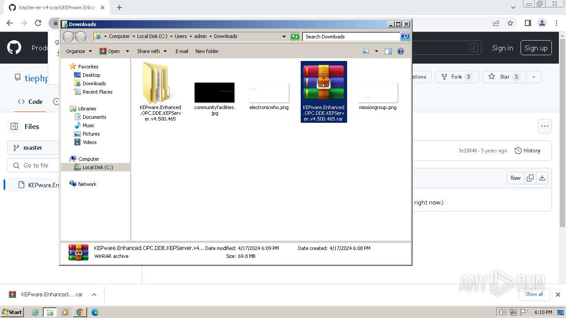Select Downloads under Favorites
Screen dimensions: 566x318
[x=94, y=83]
